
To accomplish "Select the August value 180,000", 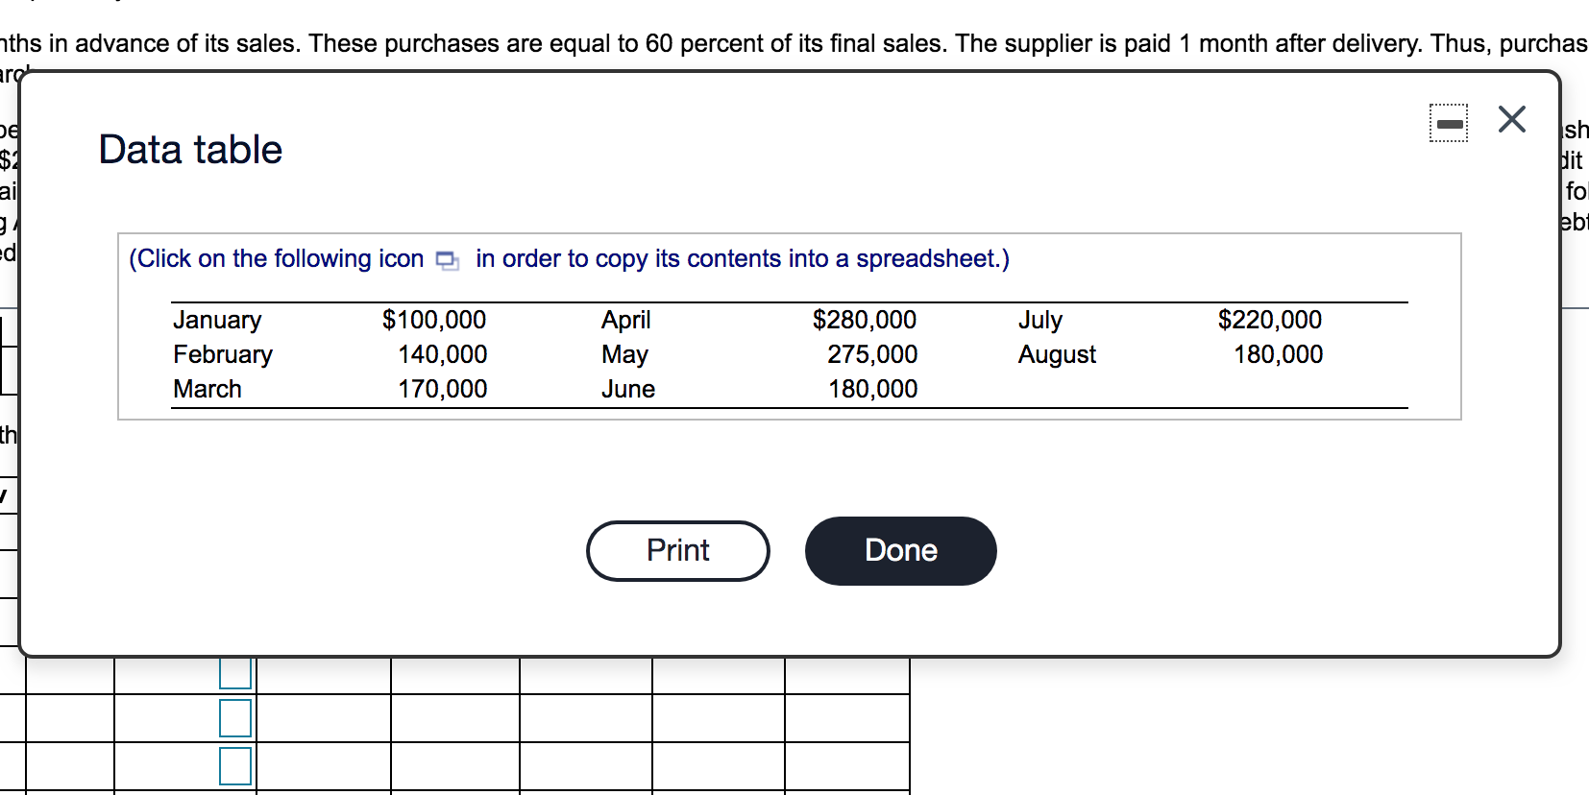I will pos(1279,354).
